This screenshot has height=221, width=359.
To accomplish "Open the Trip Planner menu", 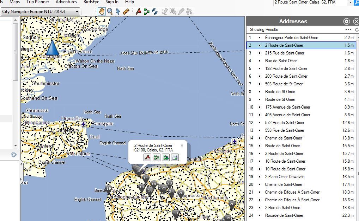I will point(38,2).
